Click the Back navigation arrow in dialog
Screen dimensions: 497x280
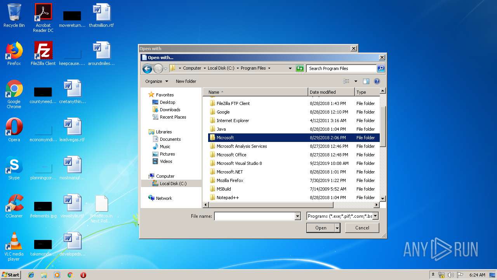pos(147,69)
